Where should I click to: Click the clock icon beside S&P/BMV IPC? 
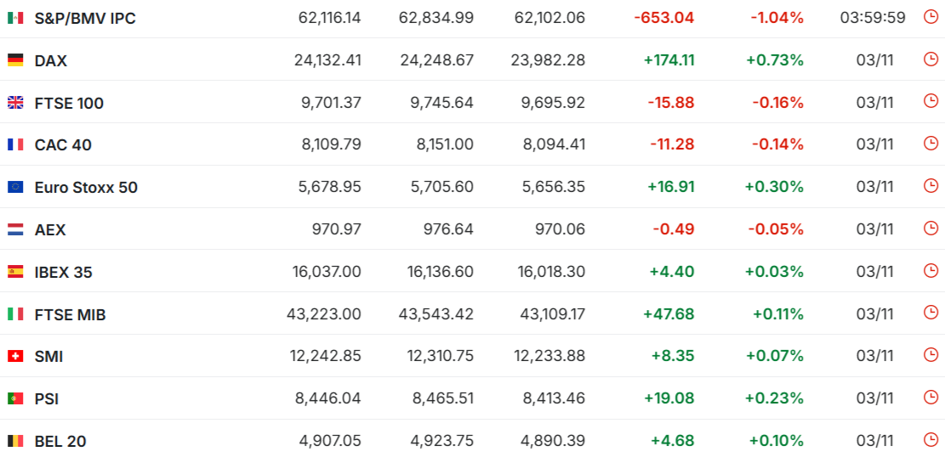tap(930, 17)
